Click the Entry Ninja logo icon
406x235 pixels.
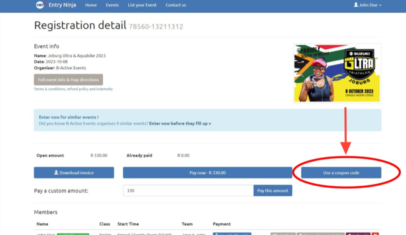click(40, 4)
